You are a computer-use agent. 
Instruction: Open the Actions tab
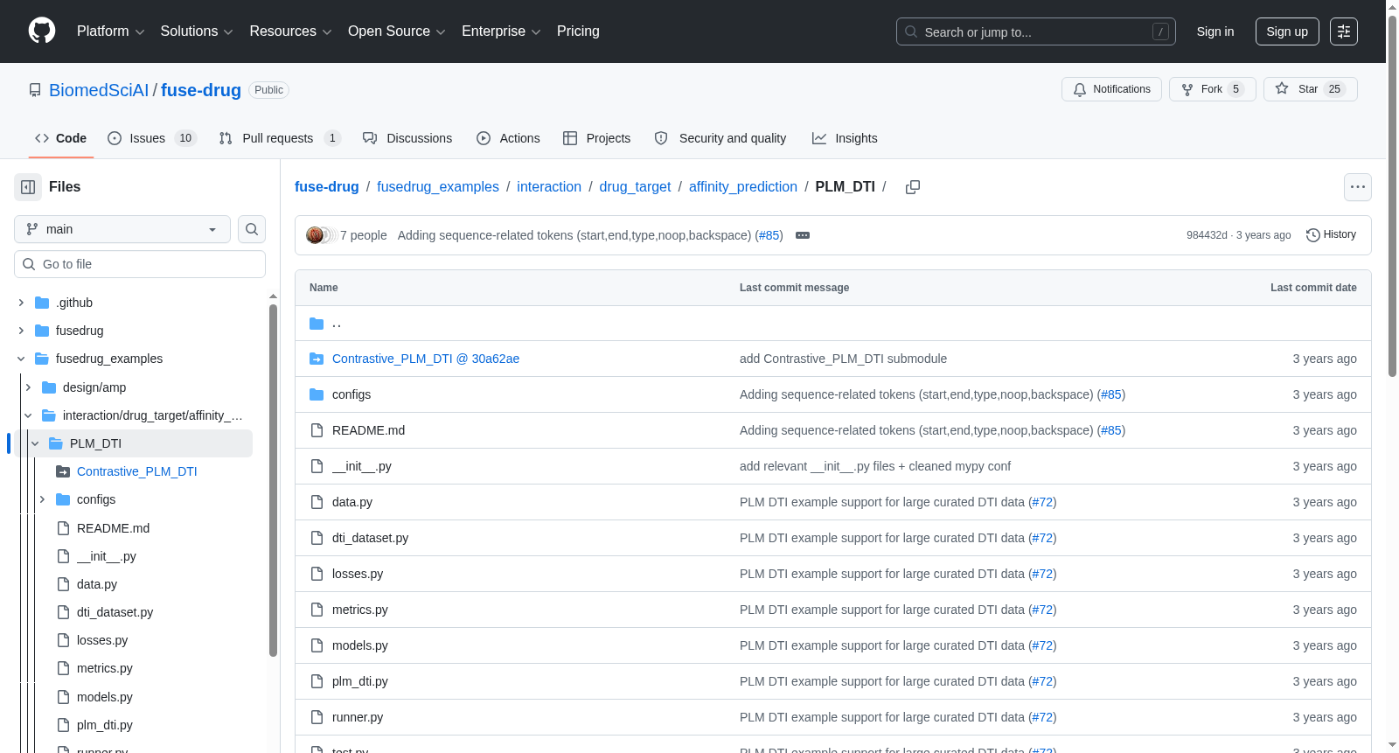click(508, 138)
